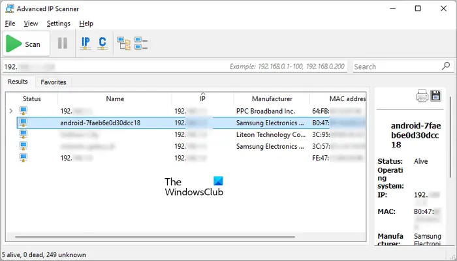Click the device icon in the Liteon Technology row
This screenshot has height=261, width=457.
pyautogui.click(x=24, y=134)
